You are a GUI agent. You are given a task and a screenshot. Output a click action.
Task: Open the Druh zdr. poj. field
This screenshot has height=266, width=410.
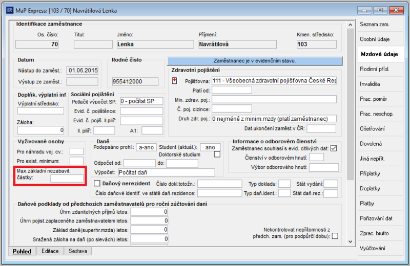pyautogui.click(x=274, y=119)
